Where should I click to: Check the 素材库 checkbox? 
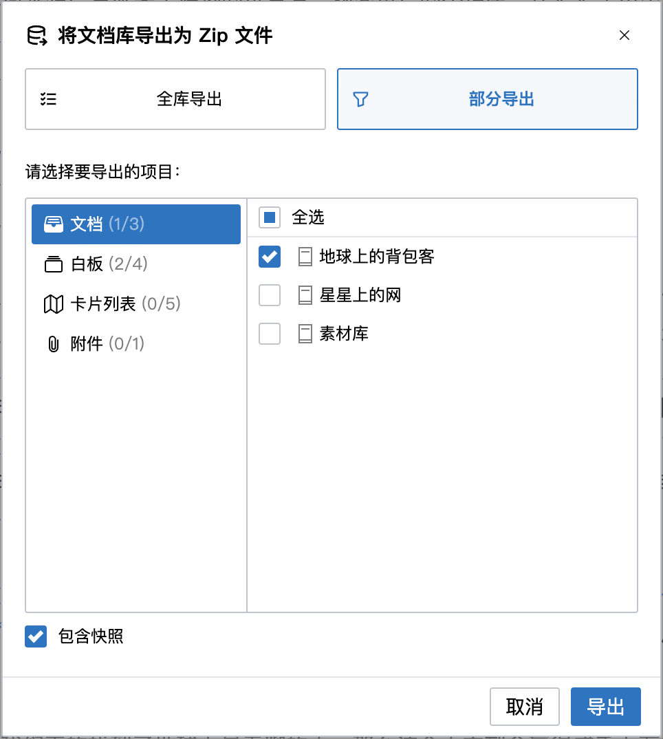coord(270,334)
